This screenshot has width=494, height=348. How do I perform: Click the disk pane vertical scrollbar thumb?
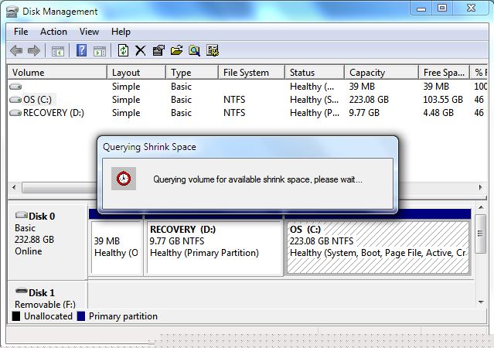(480, 234)
